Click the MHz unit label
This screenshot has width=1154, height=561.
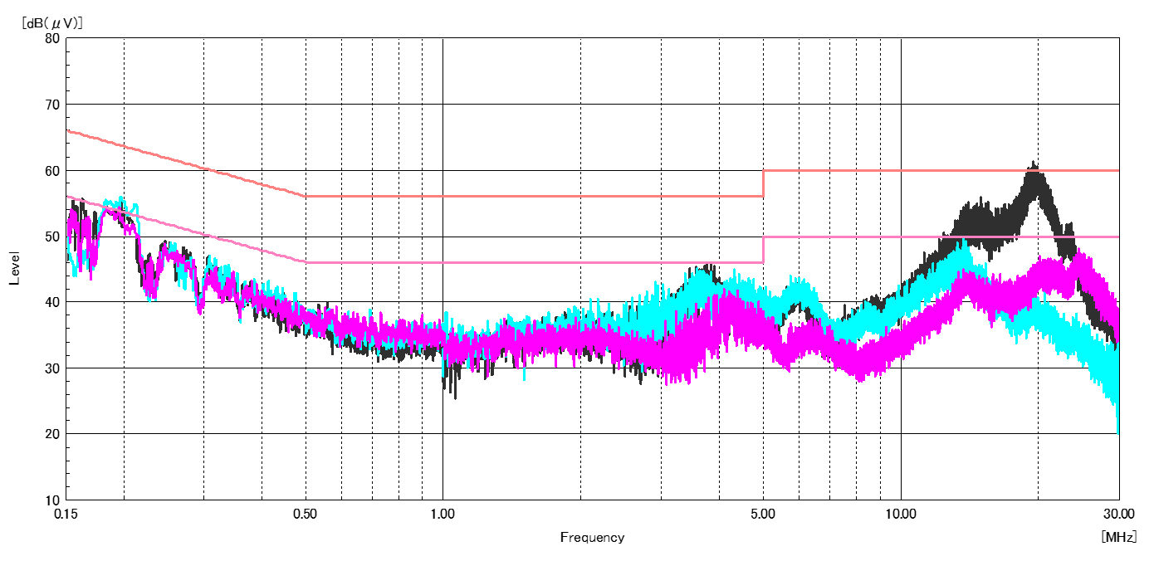pyautogui.click(x=1118, y=537)
